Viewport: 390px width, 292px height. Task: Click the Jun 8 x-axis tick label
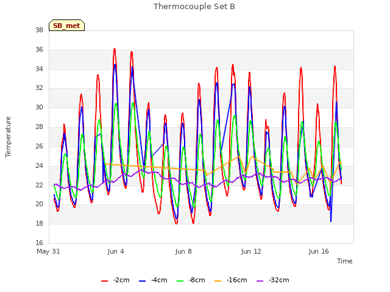[x=183, y=251]
